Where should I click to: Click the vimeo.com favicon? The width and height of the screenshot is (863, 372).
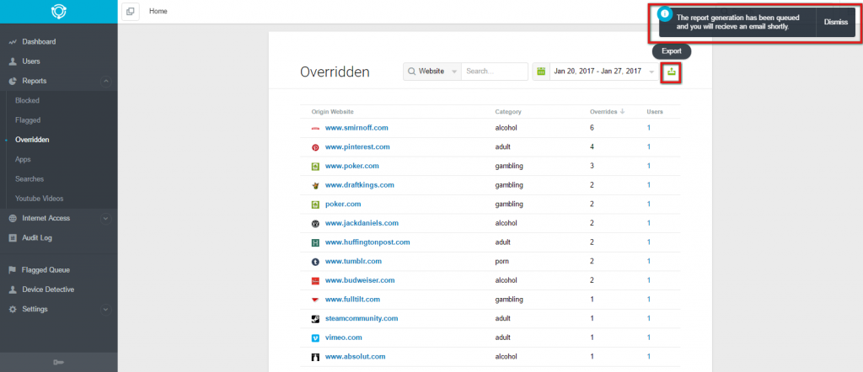315,338
